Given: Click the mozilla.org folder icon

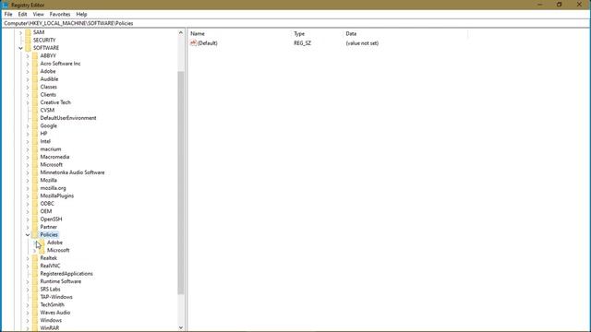Looking at the screenshot, I should coord(35,188).
